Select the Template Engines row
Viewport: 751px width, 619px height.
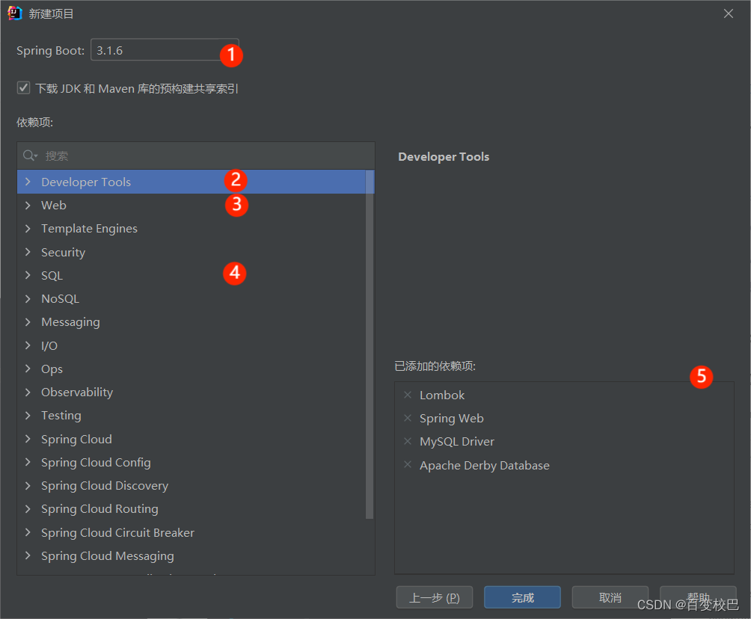click(191, 229)
